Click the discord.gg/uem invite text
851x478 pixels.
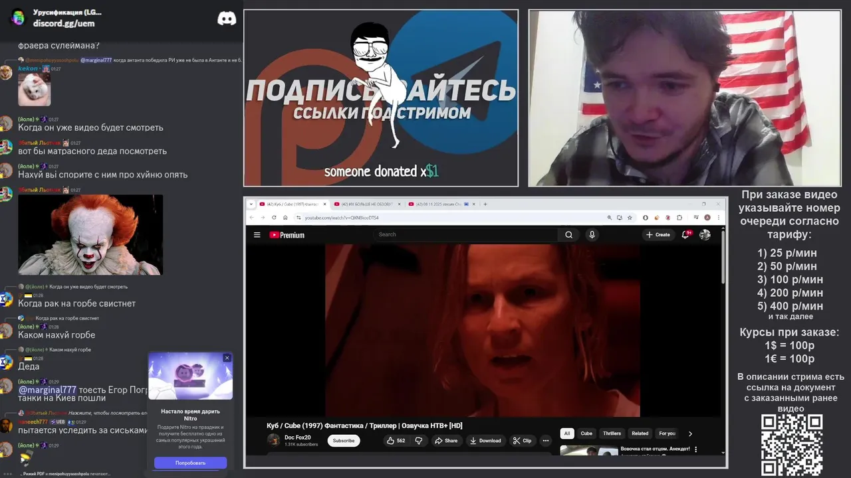click(64, 23)
